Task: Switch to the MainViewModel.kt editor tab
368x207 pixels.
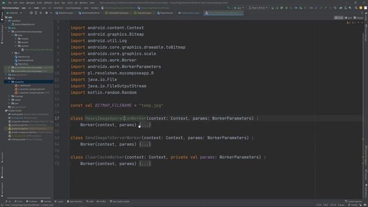Action: pyautogui.click(x=90, y=13)
